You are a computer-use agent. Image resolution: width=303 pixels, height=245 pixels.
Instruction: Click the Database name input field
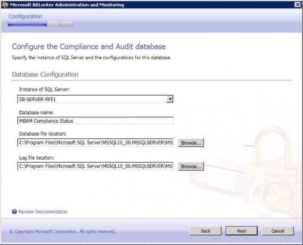[x=95, y=121]
